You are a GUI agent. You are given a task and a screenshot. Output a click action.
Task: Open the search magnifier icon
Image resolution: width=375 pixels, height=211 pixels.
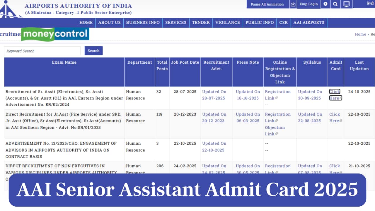[335, 4]
